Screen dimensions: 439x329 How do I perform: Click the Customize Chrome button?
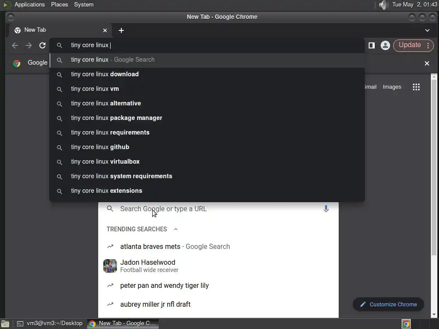coord(388,305)
